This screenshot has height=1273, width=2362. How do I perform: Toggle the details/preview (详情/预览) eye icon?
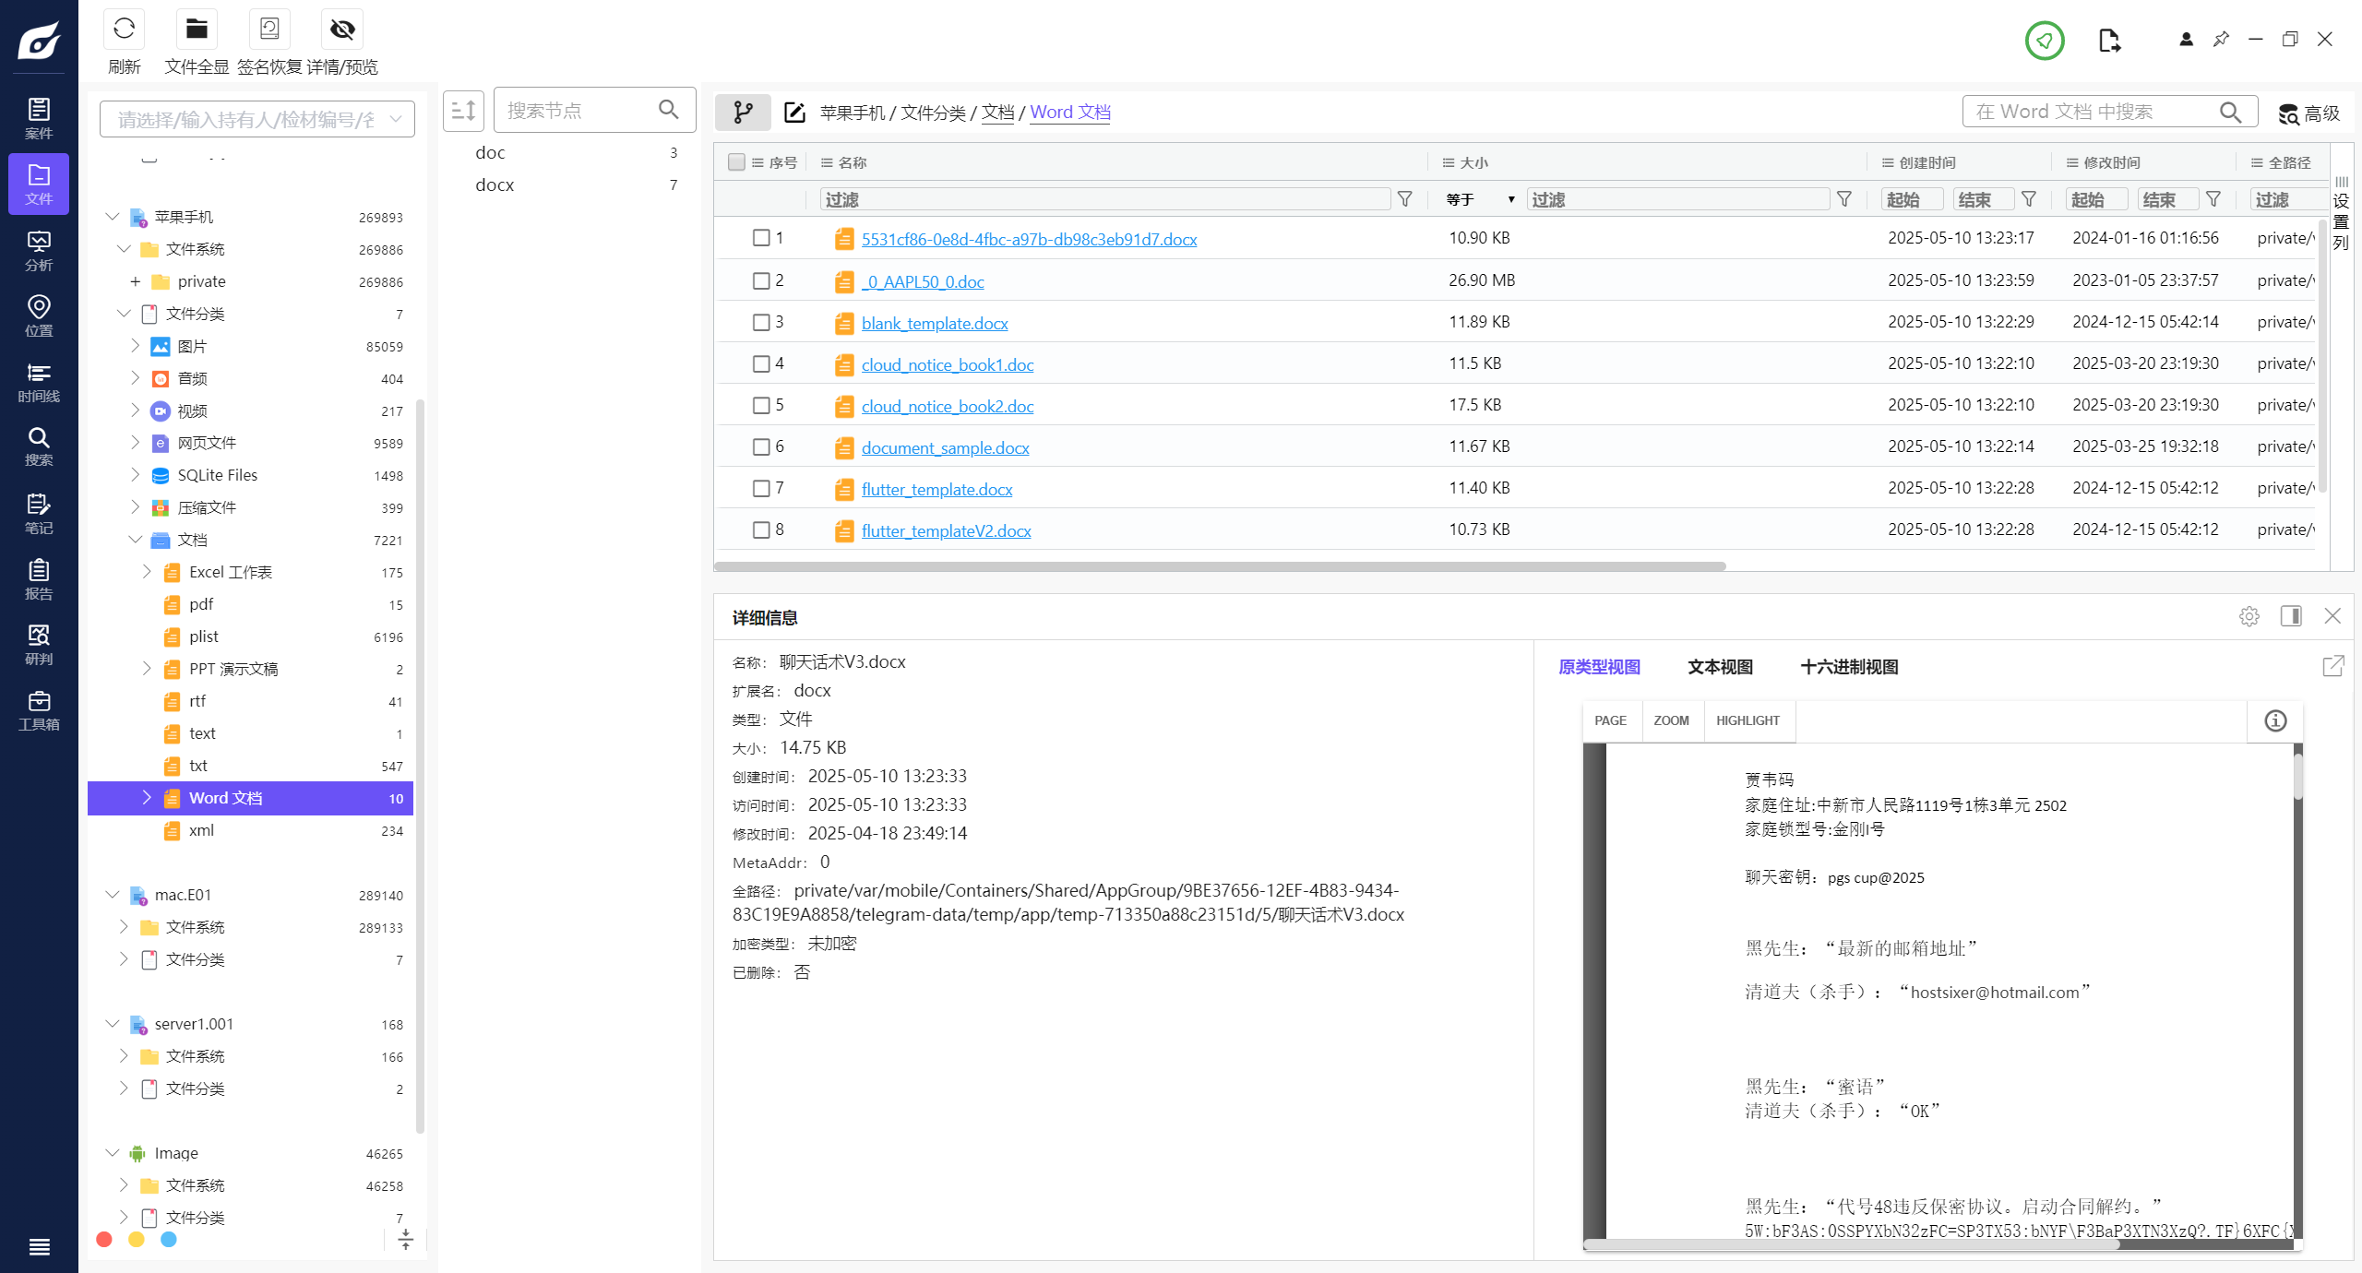(342, 30)
